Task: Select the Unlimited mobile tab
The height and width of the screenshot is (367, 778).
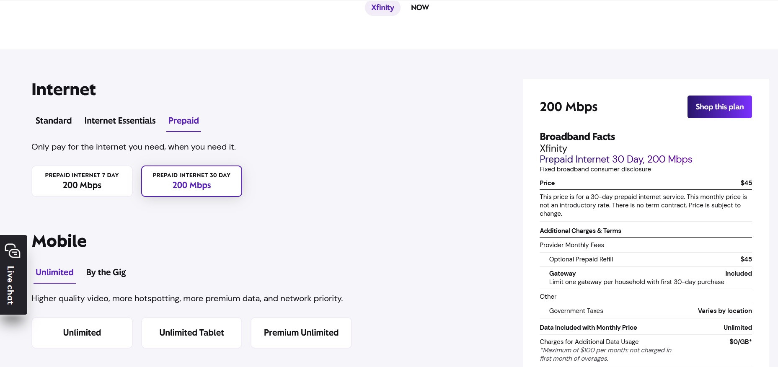Action: click(54, 272)
